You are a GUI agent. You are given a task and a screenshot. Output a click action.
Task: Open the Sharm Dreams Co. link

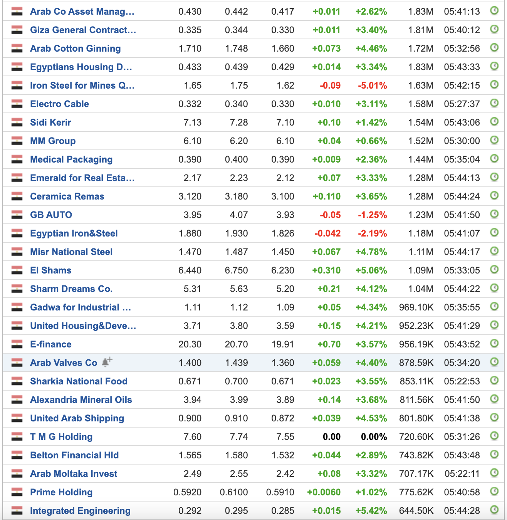point(72,289)
